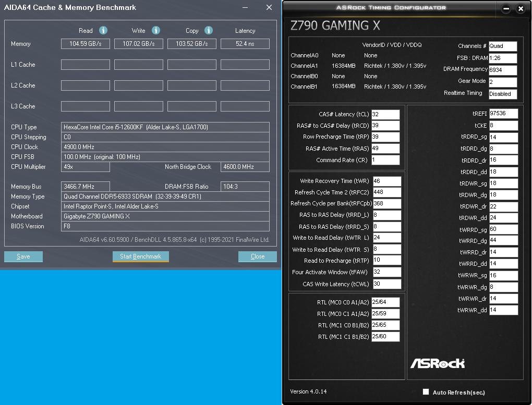
Task: Enable the Auto Refresh(sec) checkbox
Action: point(426,392)
